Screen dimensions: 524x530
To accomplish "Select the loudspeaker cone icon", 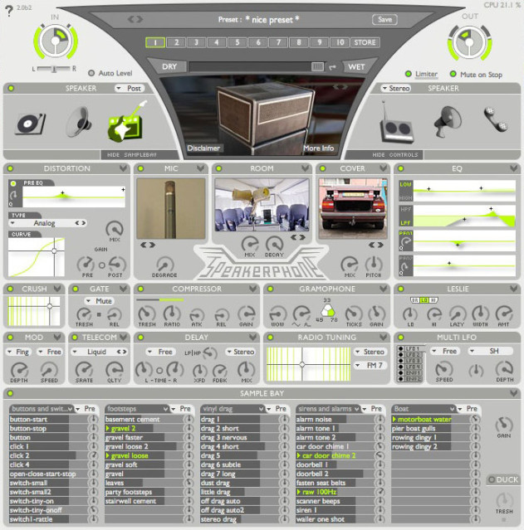I will point(79,122).
